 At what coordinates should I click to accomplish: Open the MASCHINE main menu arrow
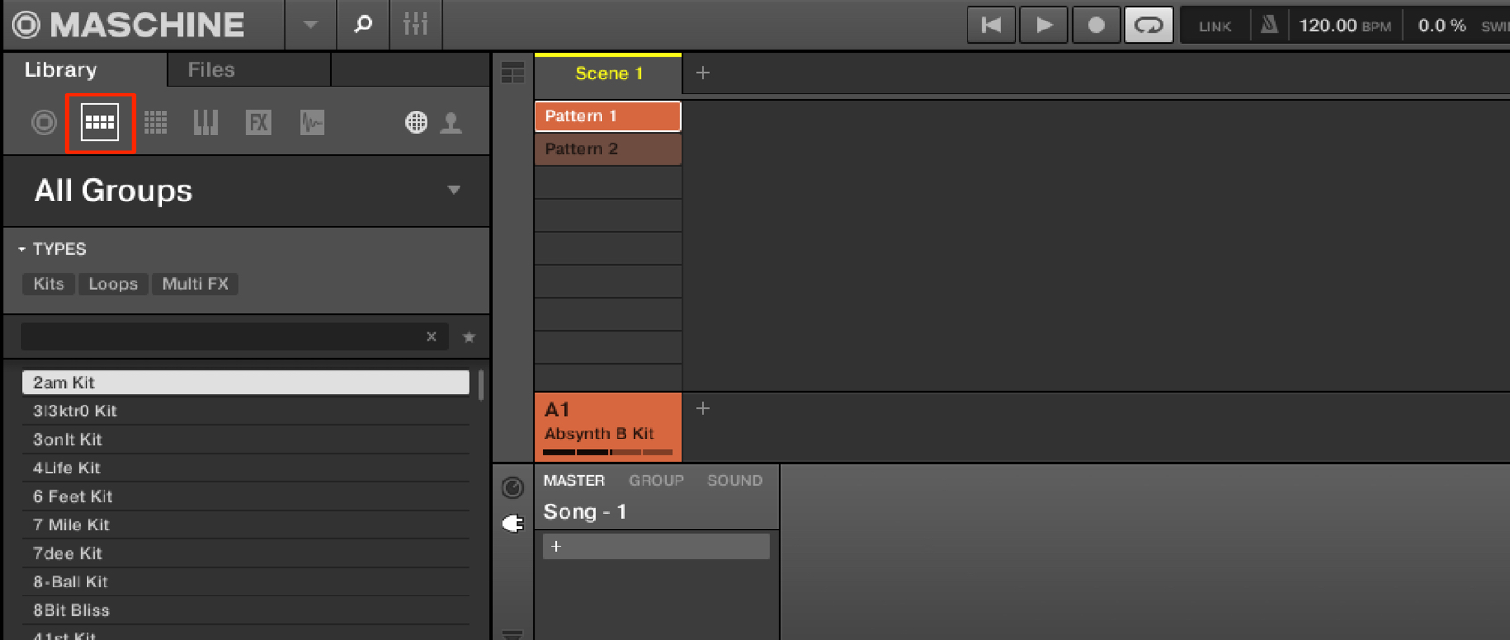[310, 25]
